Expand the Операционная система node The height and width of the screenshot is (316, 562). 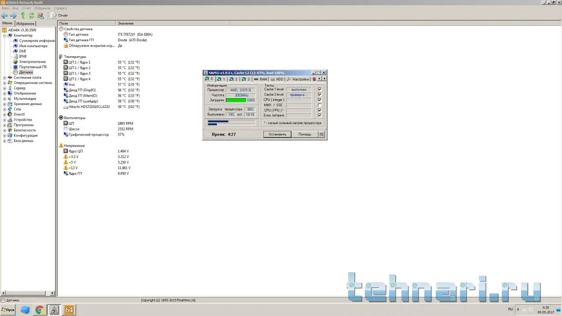coord(4,83)
